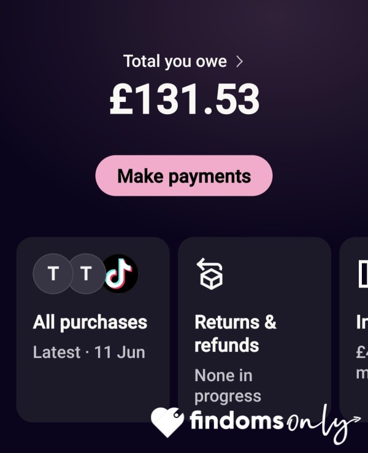Viewport: 368px width, 453px height.
Task: Select cut-off m text in third card
Action: (x=362, y=373)
